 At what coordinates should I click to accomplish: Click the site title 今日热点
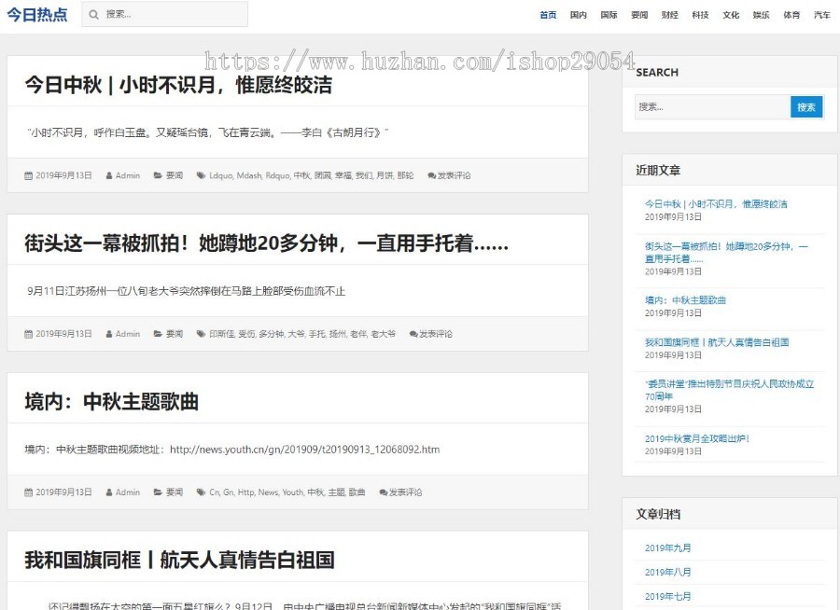(x=38, y=14)
